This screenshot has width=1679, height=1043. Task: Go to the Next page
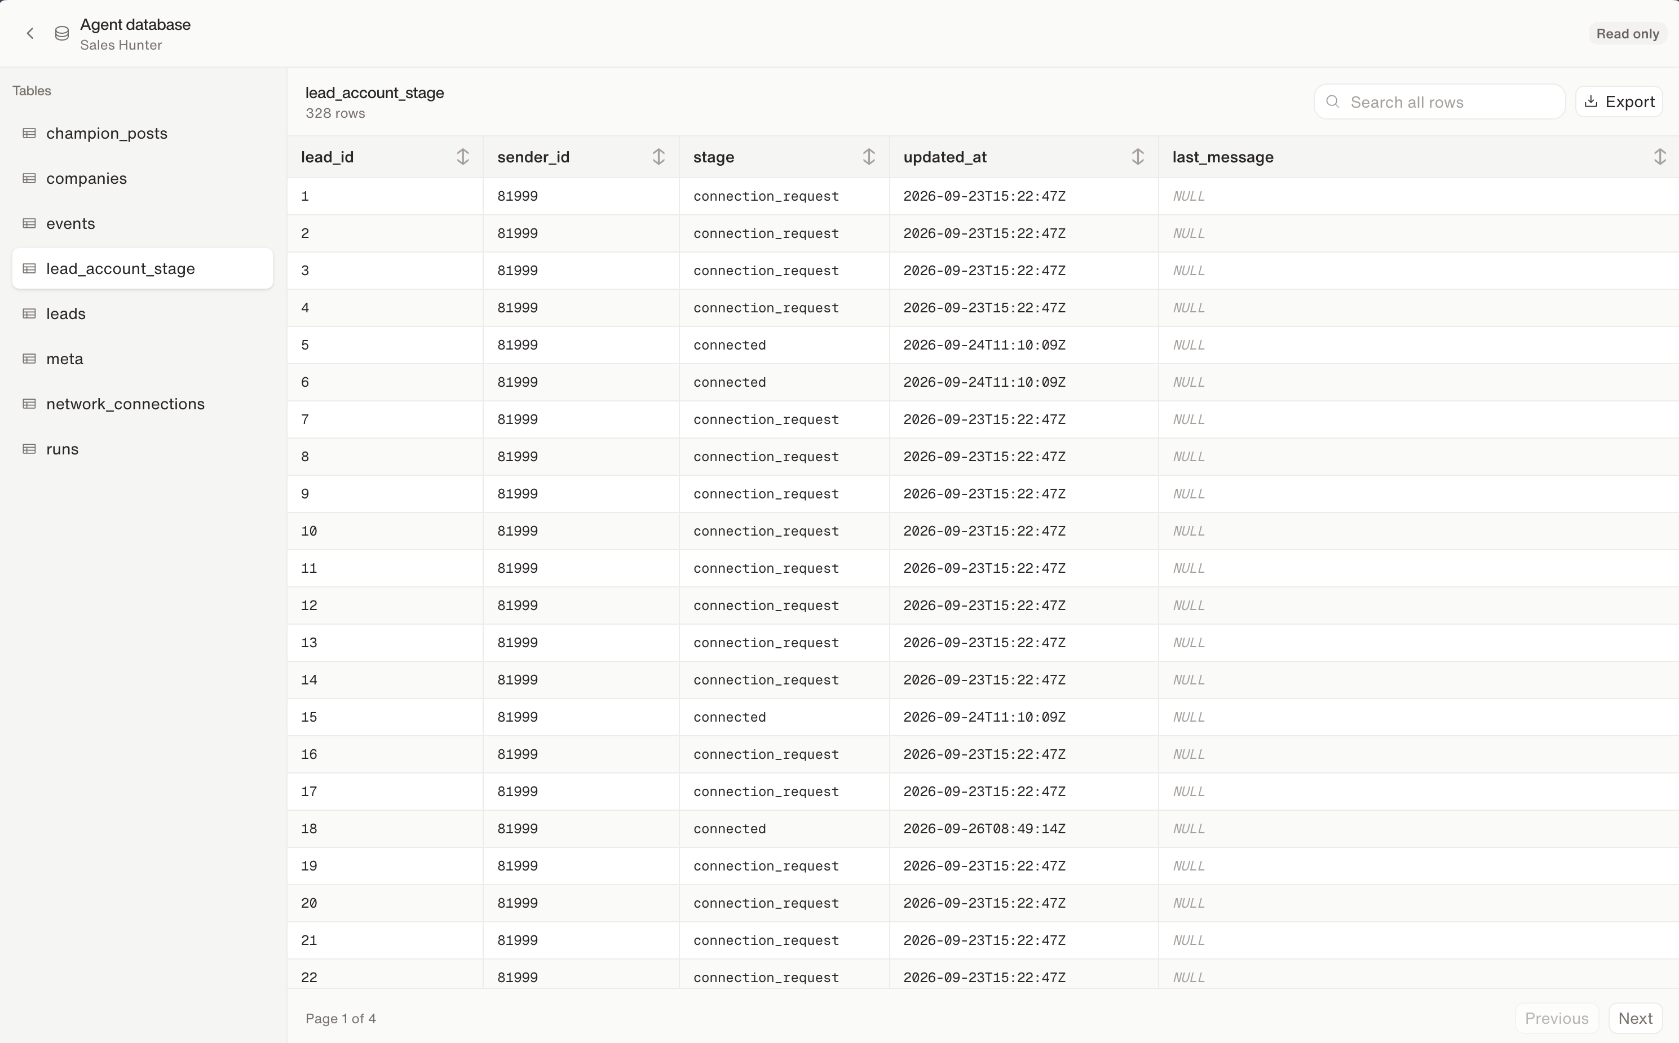1635,1018
